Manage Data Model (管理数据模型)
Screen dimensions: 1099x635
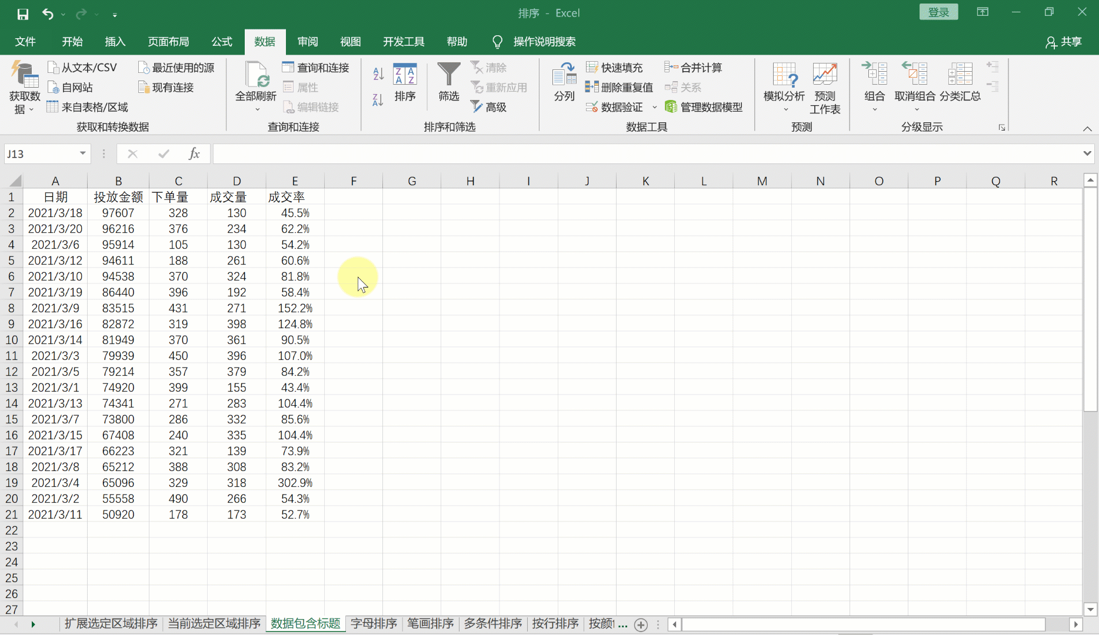point(704,107)
